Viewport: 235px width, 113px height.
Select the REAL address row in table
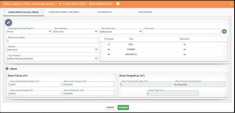pos(163,44)
